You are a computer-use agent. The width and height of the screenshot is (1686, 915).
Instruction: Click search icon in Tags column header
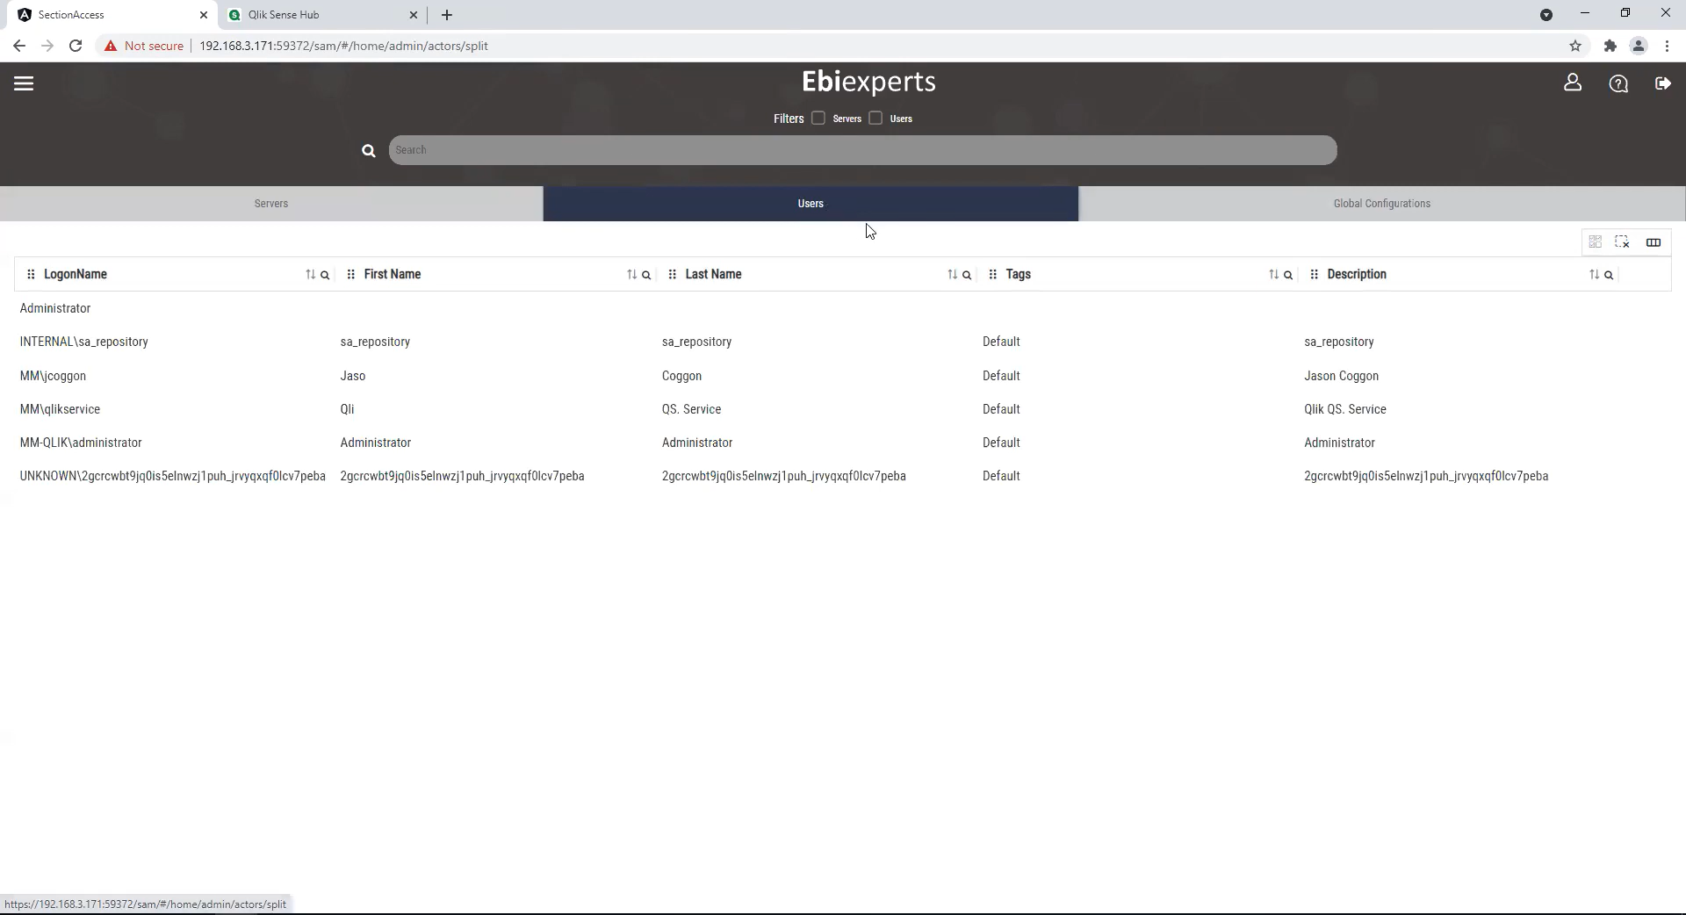pos(1288,275)
